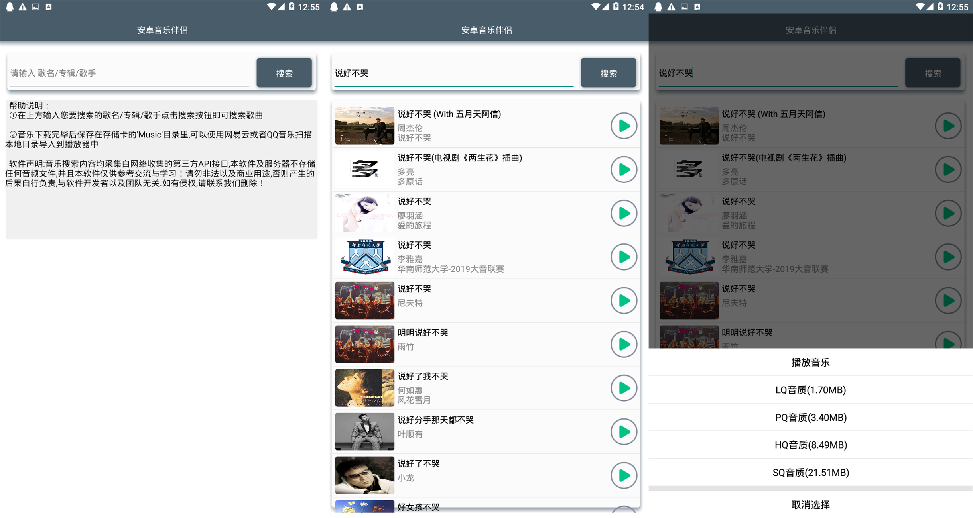
Task: Play 李雅嘉's 说好不哭 track
Action: pos(623,257)
